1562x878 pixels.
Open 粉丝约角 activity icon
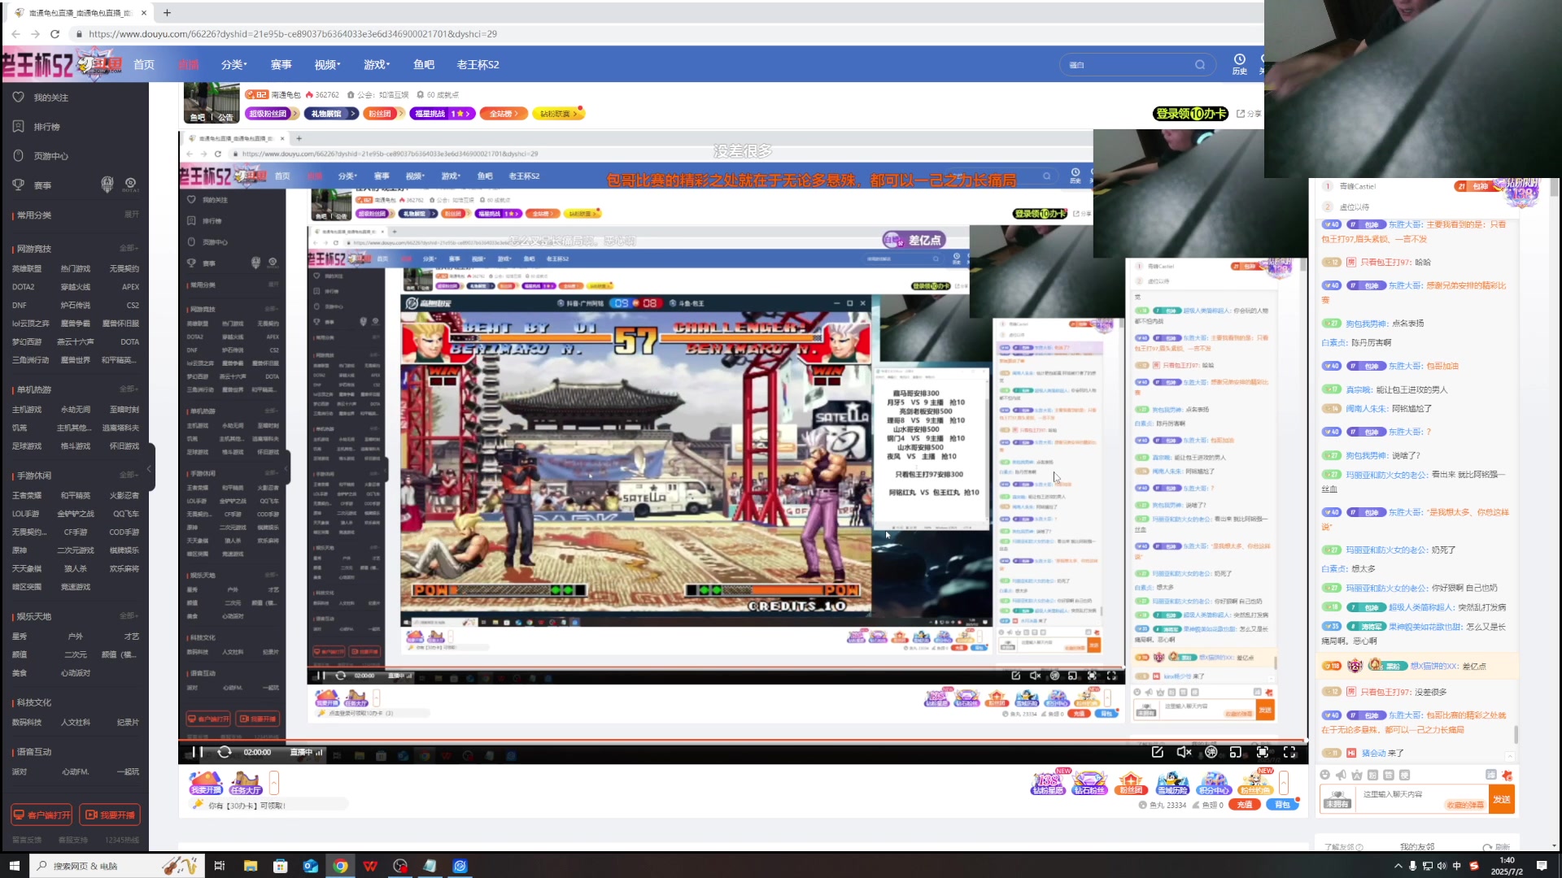pyautogui.click(x=1254, y=783)
